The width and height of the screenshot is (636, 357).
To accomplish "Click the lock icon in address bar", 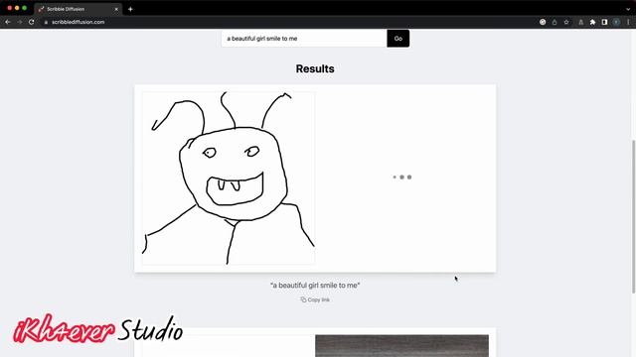I will click(x=46, y=22).
